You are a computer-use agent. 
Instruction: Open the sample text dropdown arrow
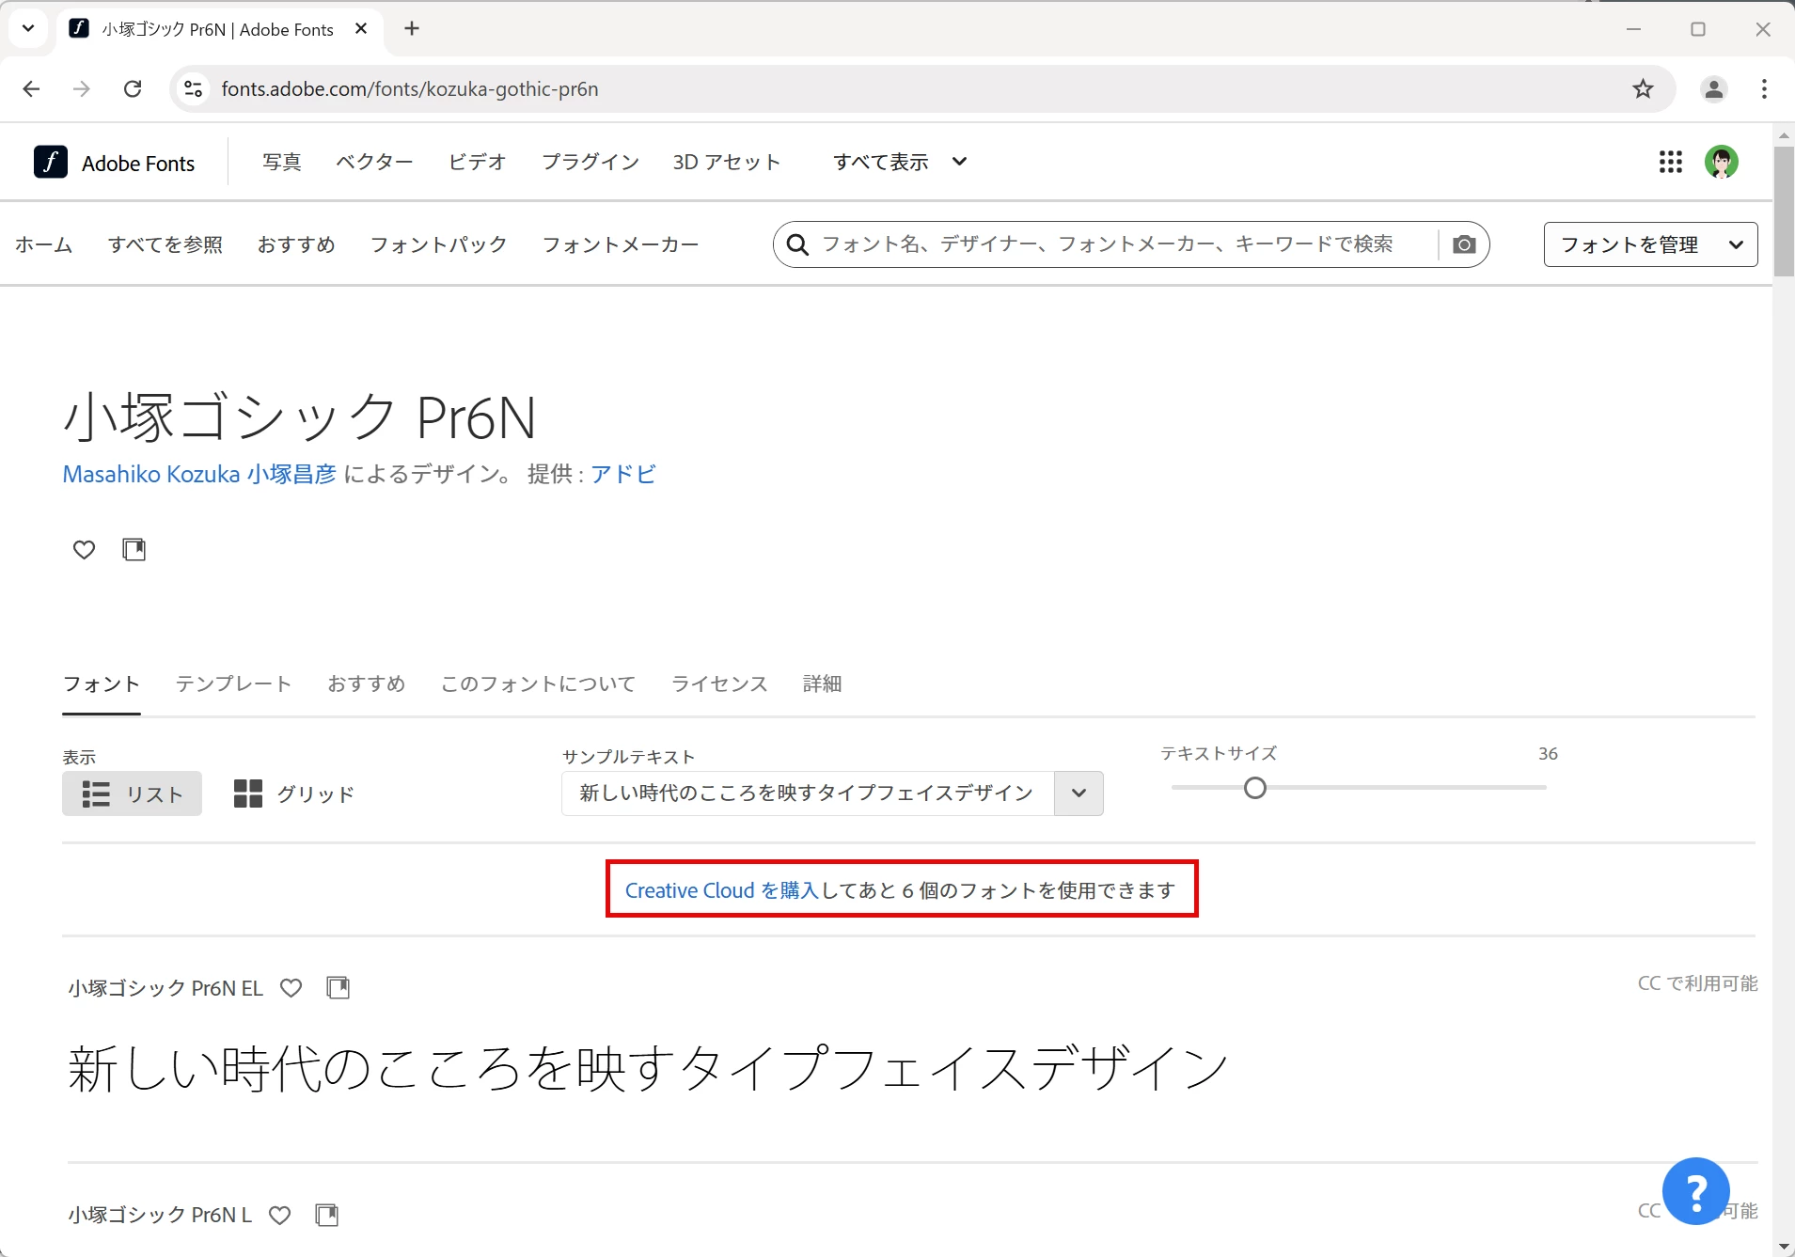1079,793
